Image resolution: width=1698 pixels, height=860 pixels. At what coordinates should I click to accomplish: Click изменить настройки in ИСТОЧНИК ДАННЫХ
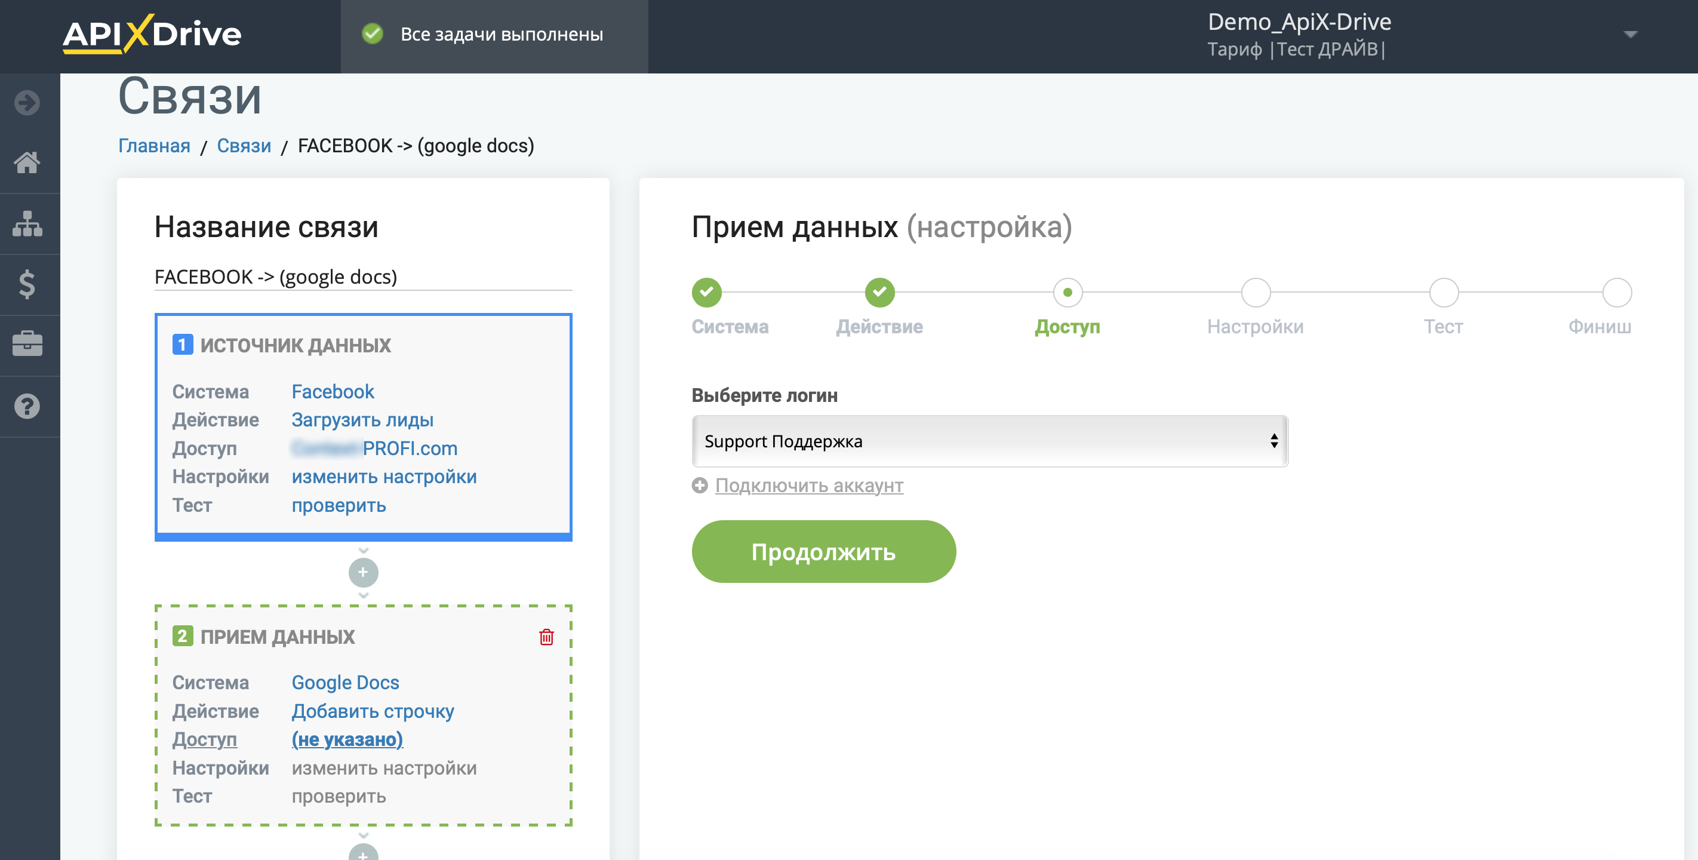[x=384, y=477]
